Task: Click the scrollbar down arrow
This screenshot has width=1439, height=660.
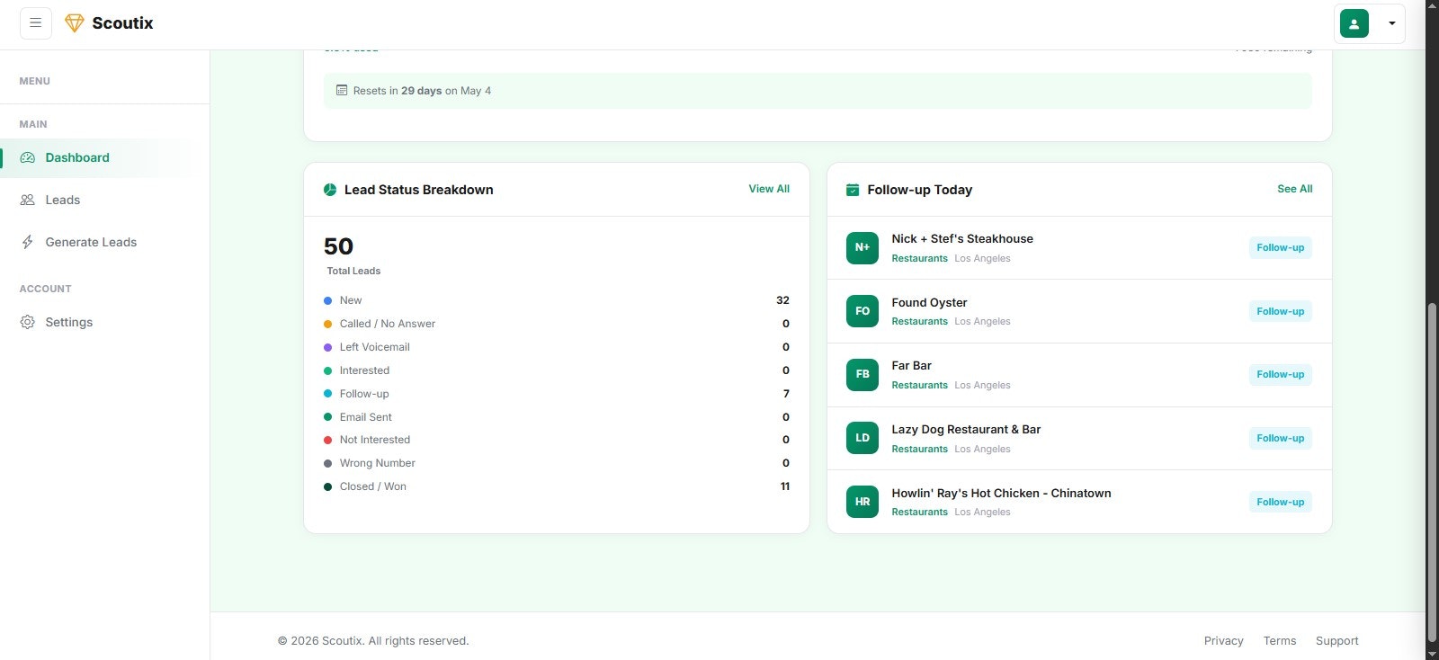Action: pos(1432,654)
